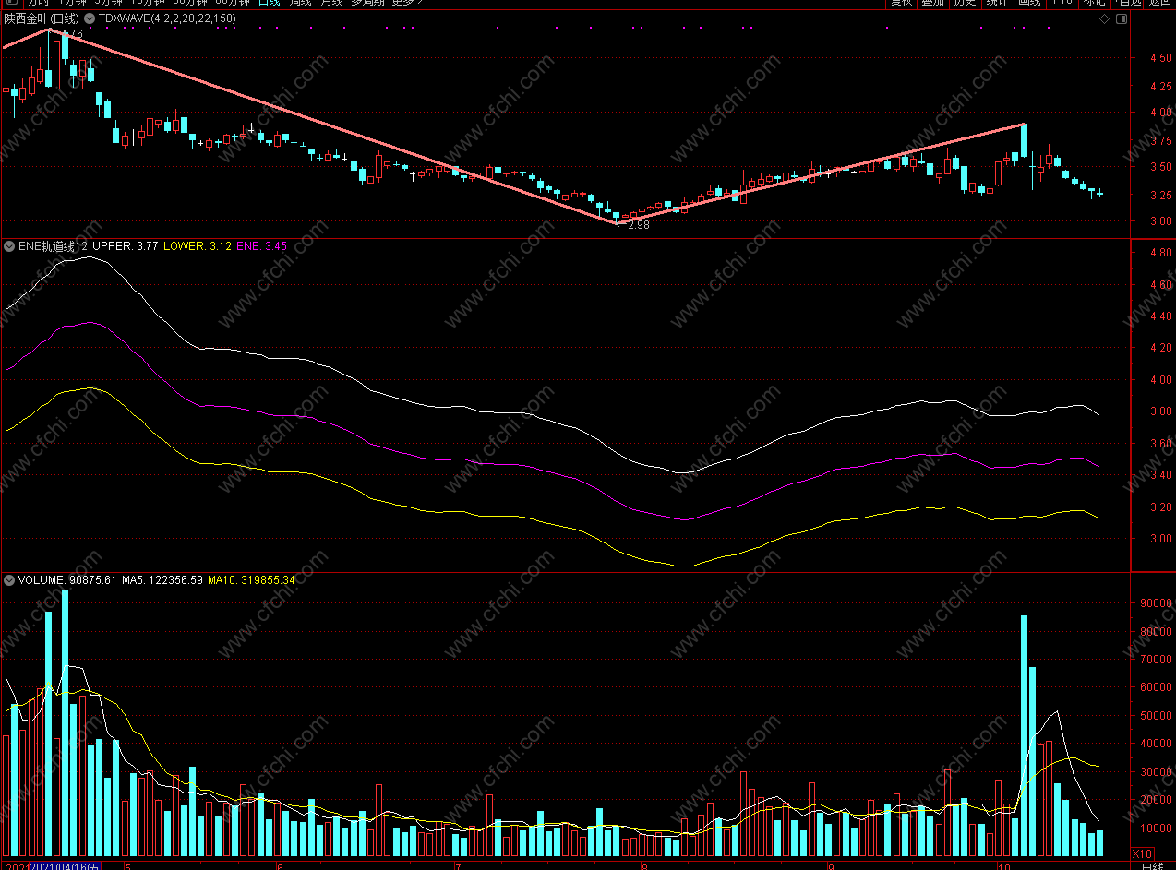Screen dimensions: 1176x870
Task: Click month marker 5 on time axis
Action: click(x=127, y=866)
